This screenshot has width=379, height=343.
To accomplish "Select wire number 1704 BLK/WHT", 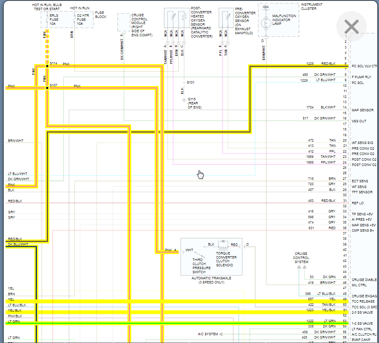I will 321,107.
